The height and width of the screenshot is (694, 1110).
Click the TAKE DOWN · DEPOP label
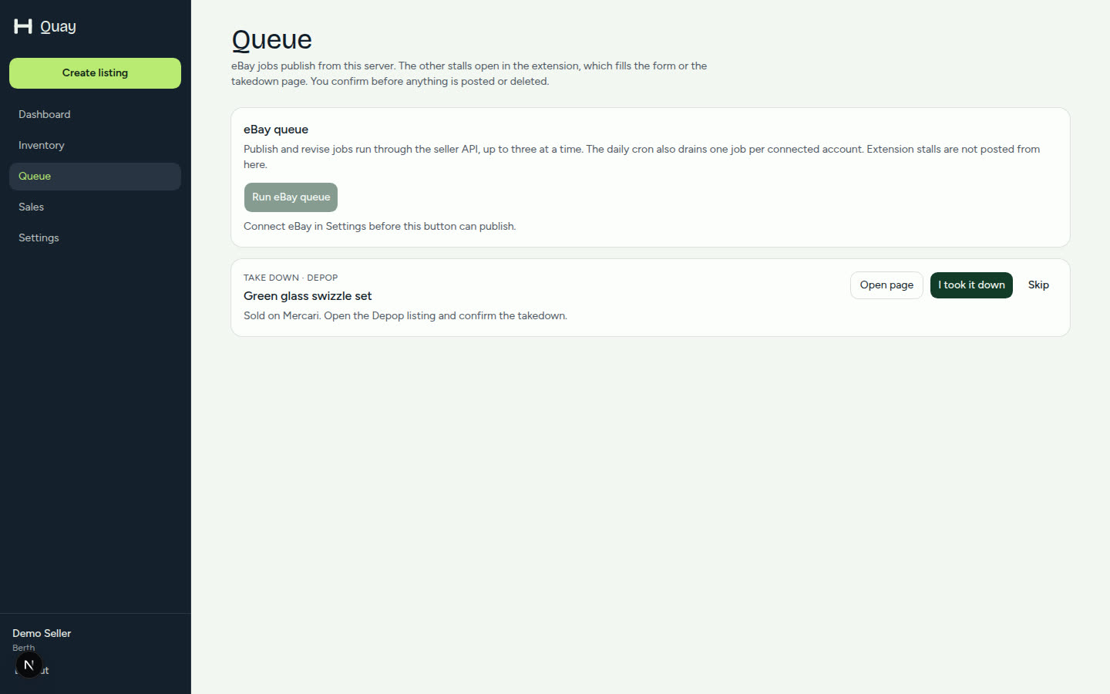point(291,278)
